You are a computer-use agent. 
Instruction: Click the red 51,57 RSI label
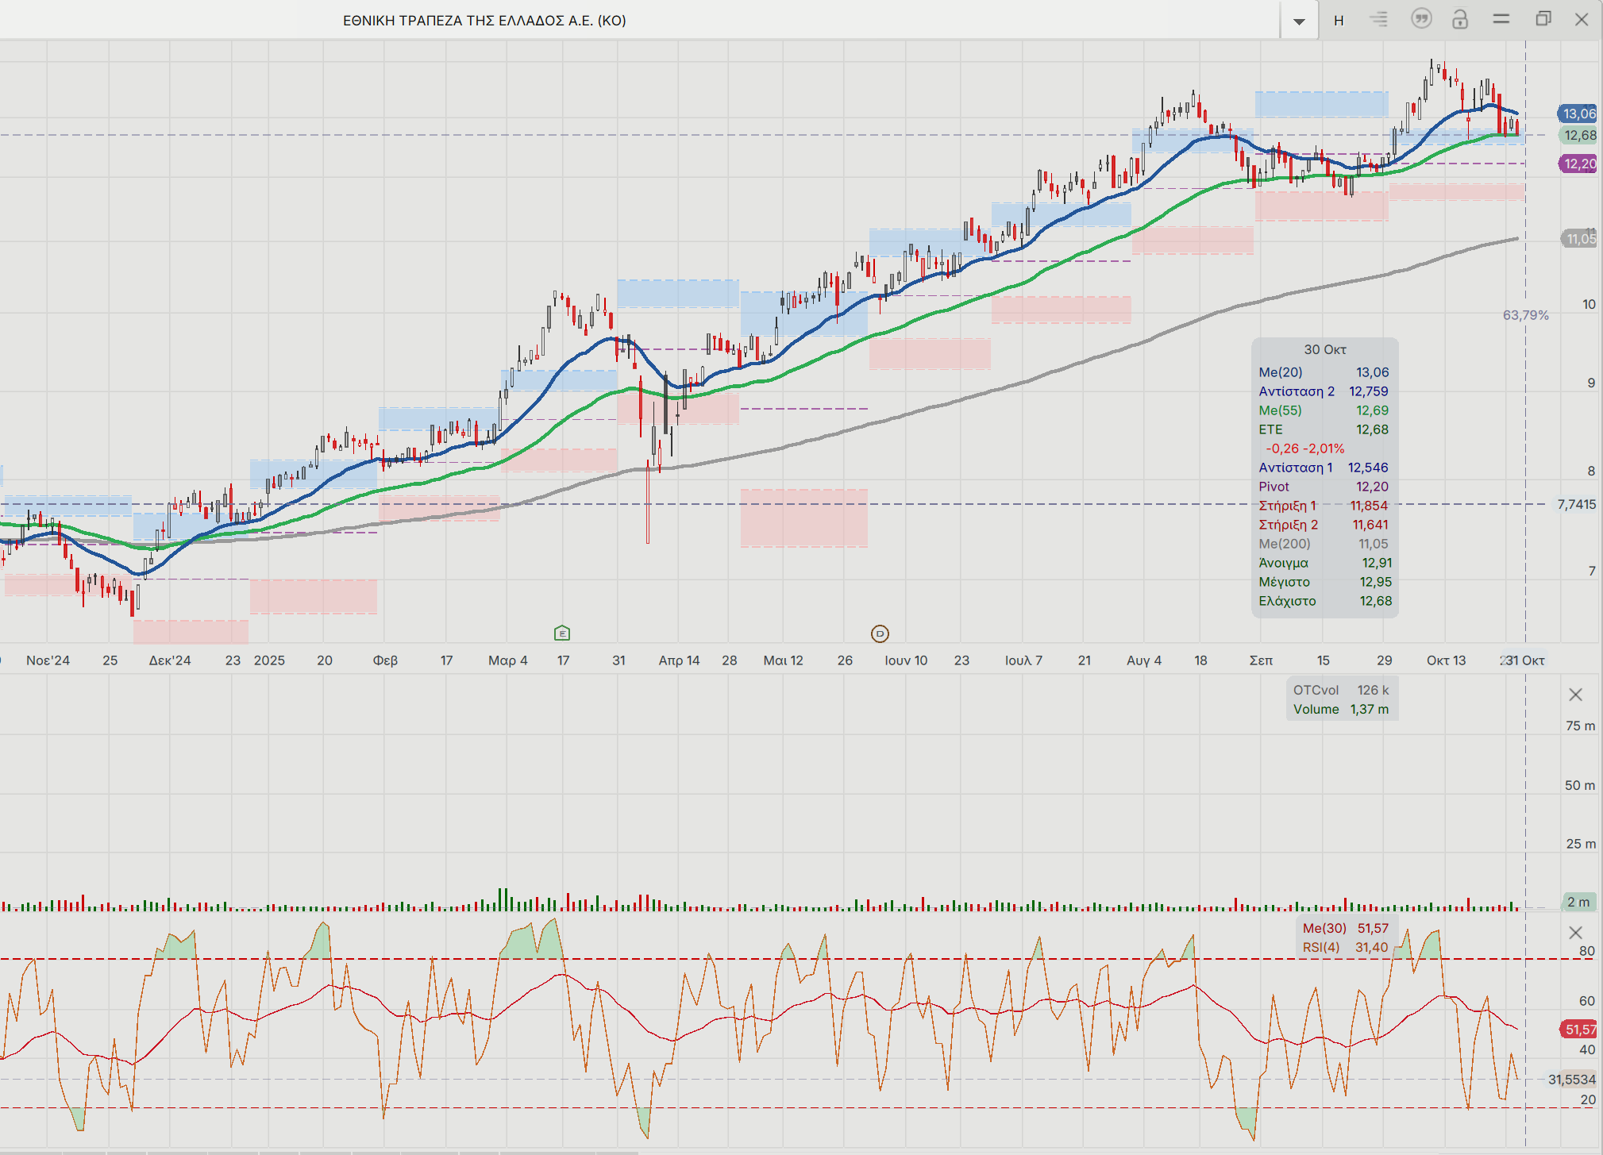pyautogui.click(x=1578, y=1030)
